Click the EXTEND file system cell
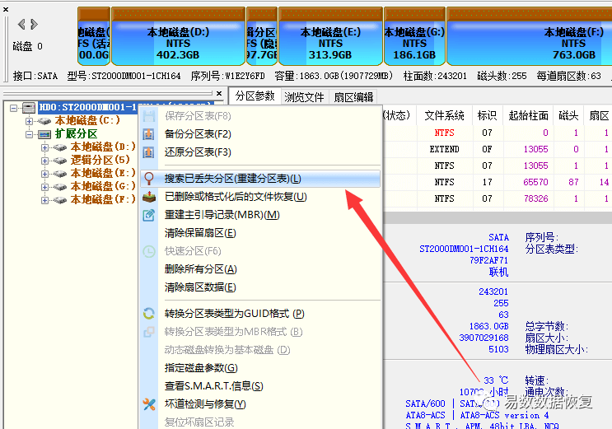This screenshot has height=429, width=612. pyautogui.click(x=444, y=149)
